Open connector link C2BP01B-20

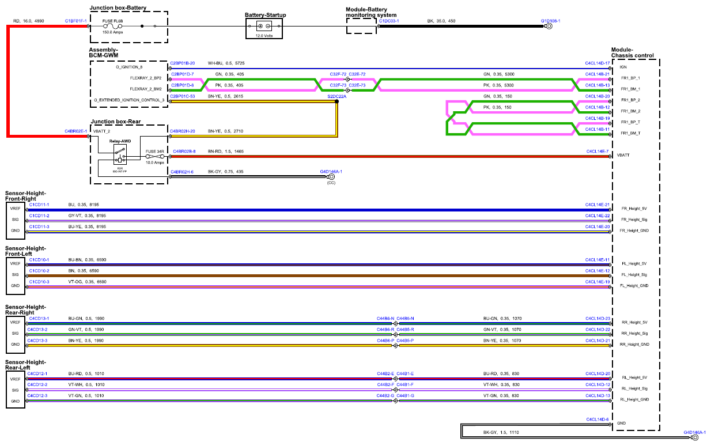183,63
